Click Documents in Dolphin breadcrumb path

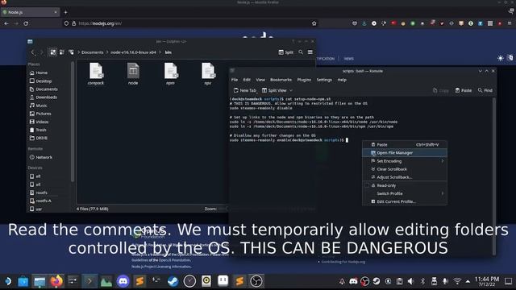click(x=93, y=52)
